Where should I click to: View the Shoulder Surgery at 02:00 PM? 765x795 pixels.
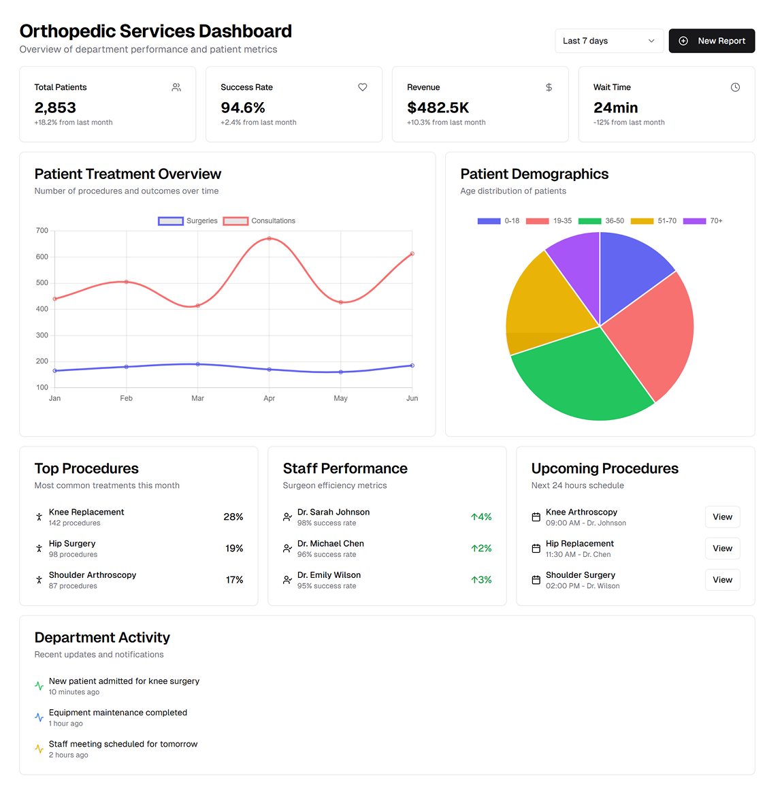coord(722,580)
